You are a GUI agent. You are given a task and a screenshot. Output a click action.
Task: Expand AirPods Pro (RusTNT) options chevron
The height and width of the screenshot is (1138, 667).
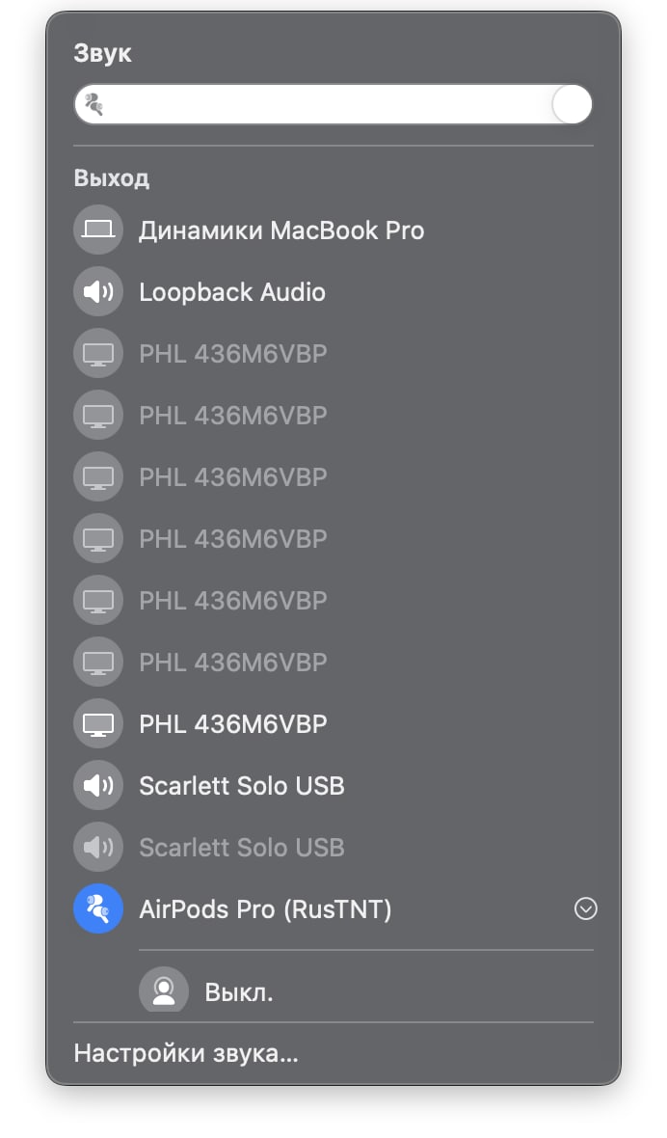(x=586, y=908)
